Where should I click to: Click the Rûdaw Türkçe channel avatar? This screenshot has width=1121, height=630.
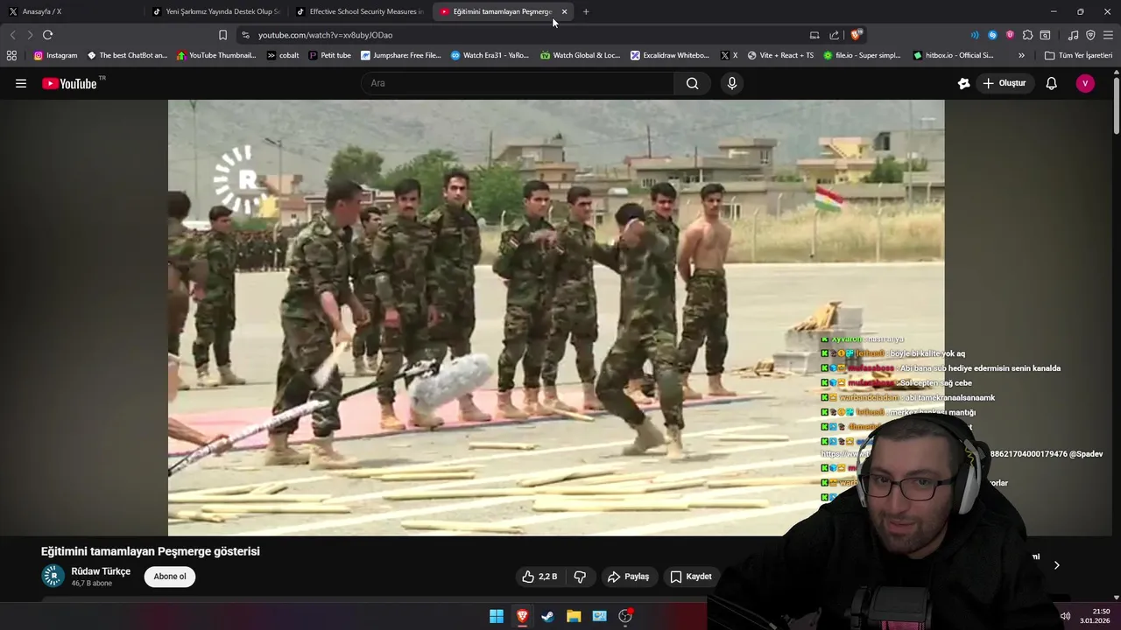tap(53, 576)
